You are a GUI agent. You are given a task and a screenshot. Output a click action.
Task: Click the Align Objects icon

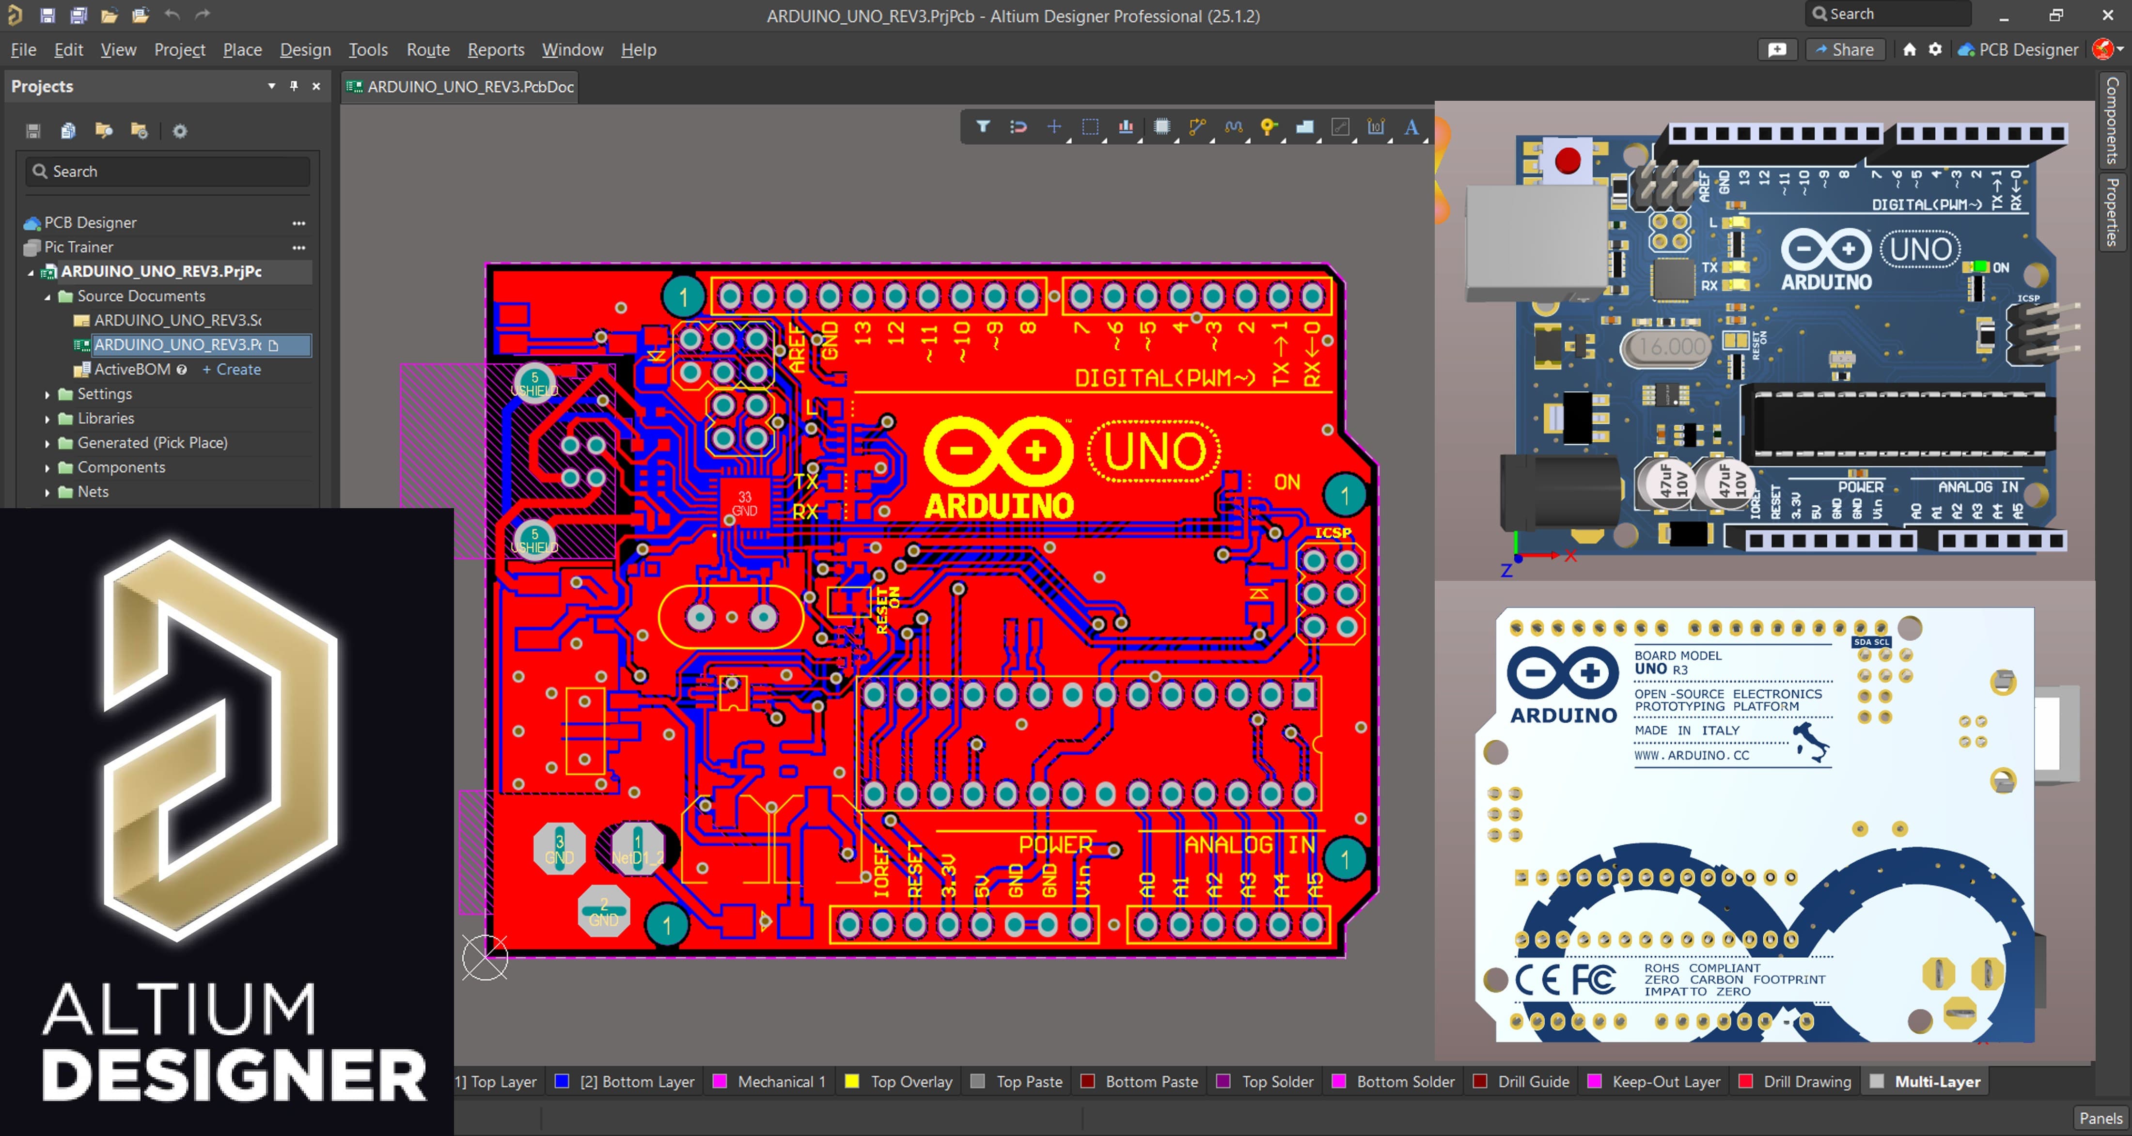1126,126
